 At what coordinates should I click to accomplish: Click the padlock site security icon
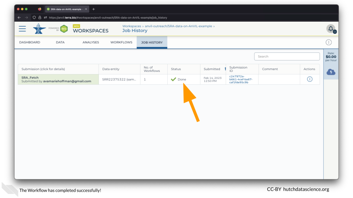[x=40, y=18]
